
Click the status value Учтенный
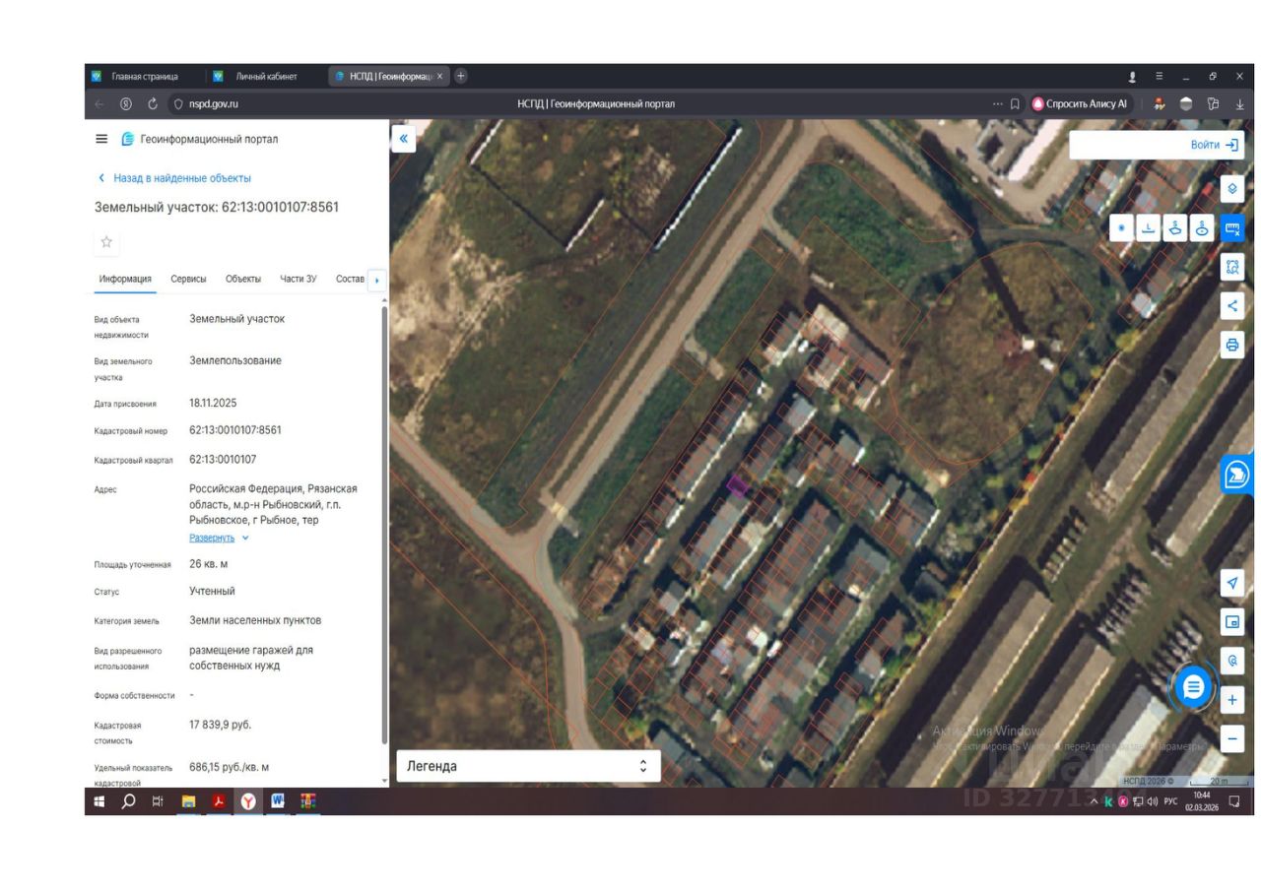[x=212, y=591]
